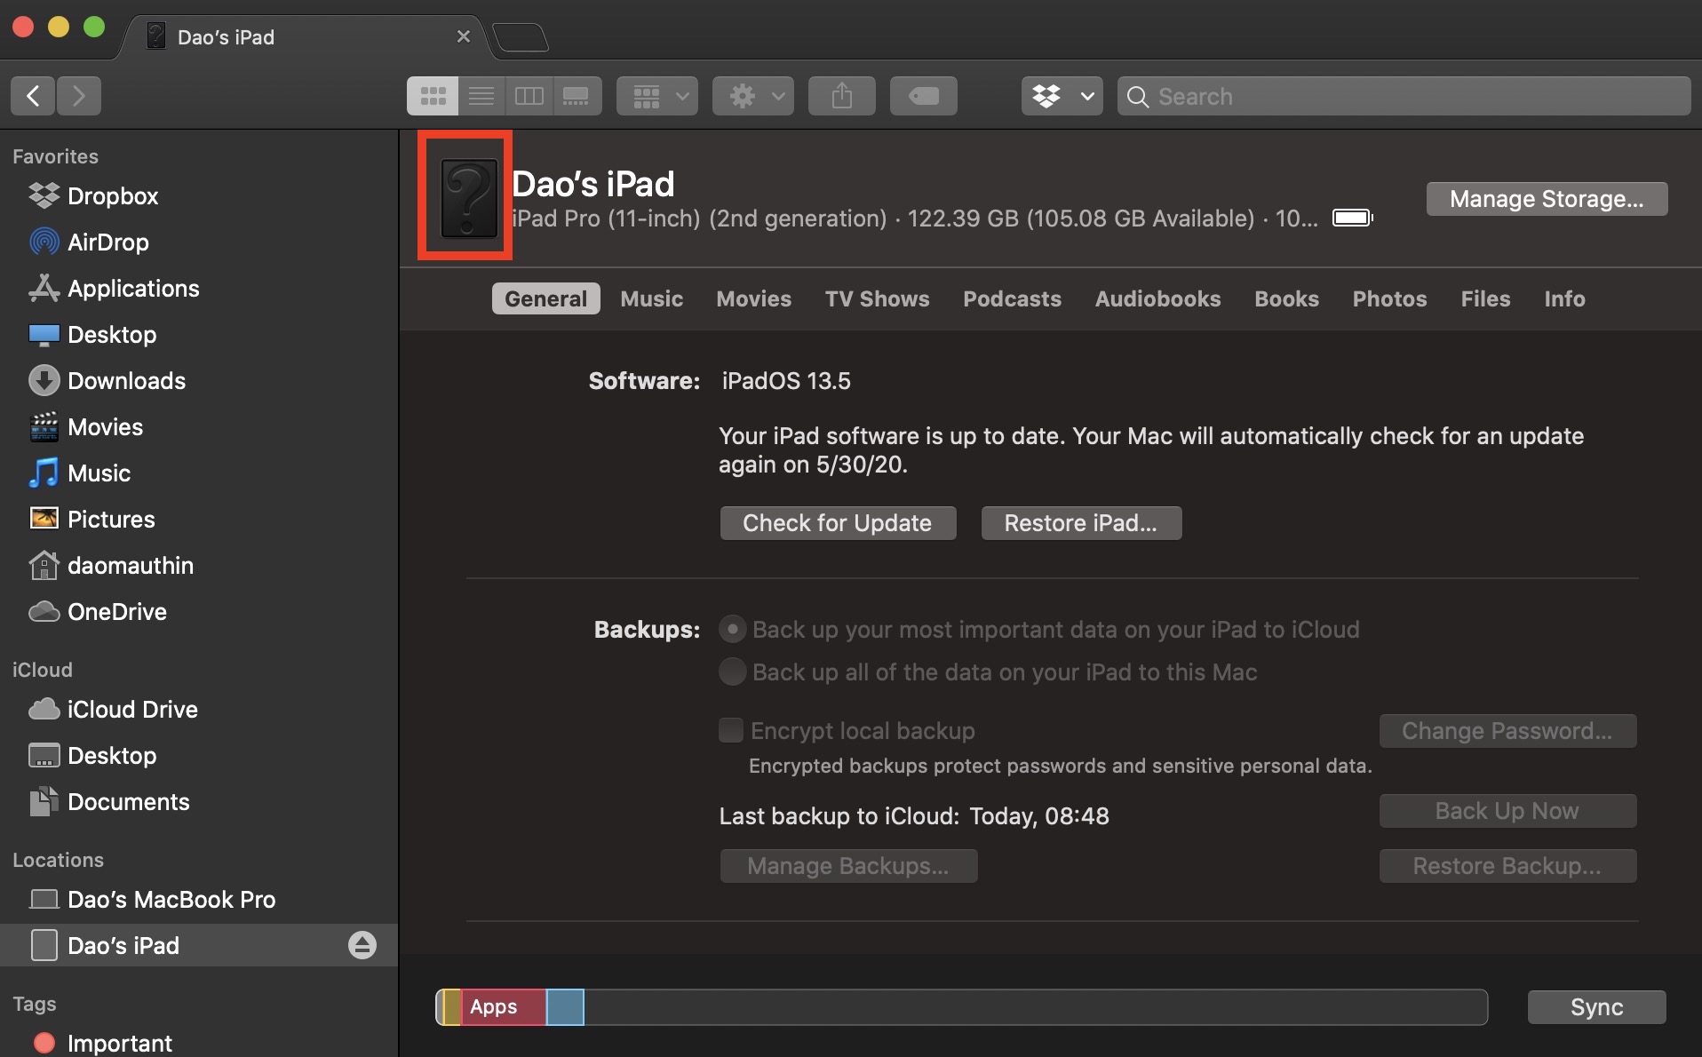Click Restore iPad button

coord(1081,523)
